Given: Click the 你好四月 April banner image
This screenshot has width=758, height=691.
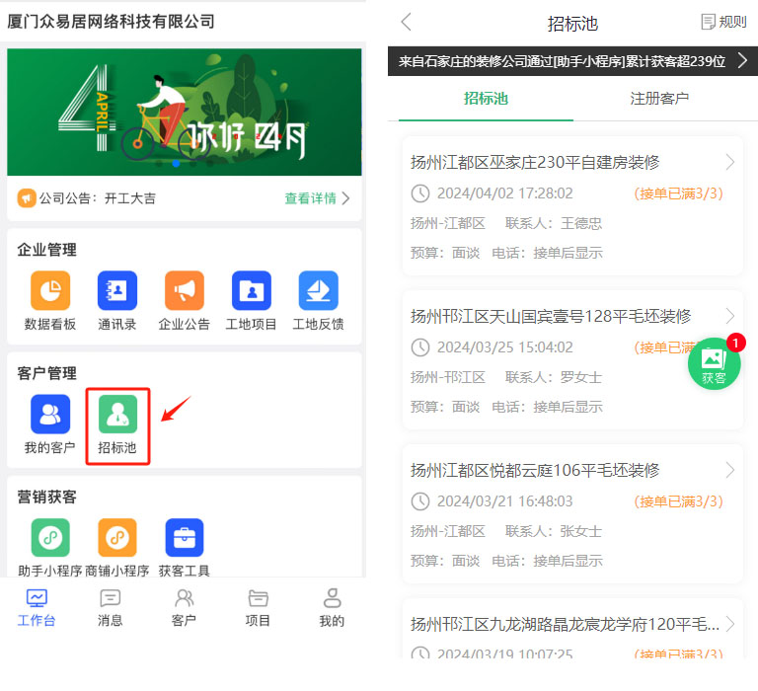Looking at the screenshot, I should (x=184, y=113).
